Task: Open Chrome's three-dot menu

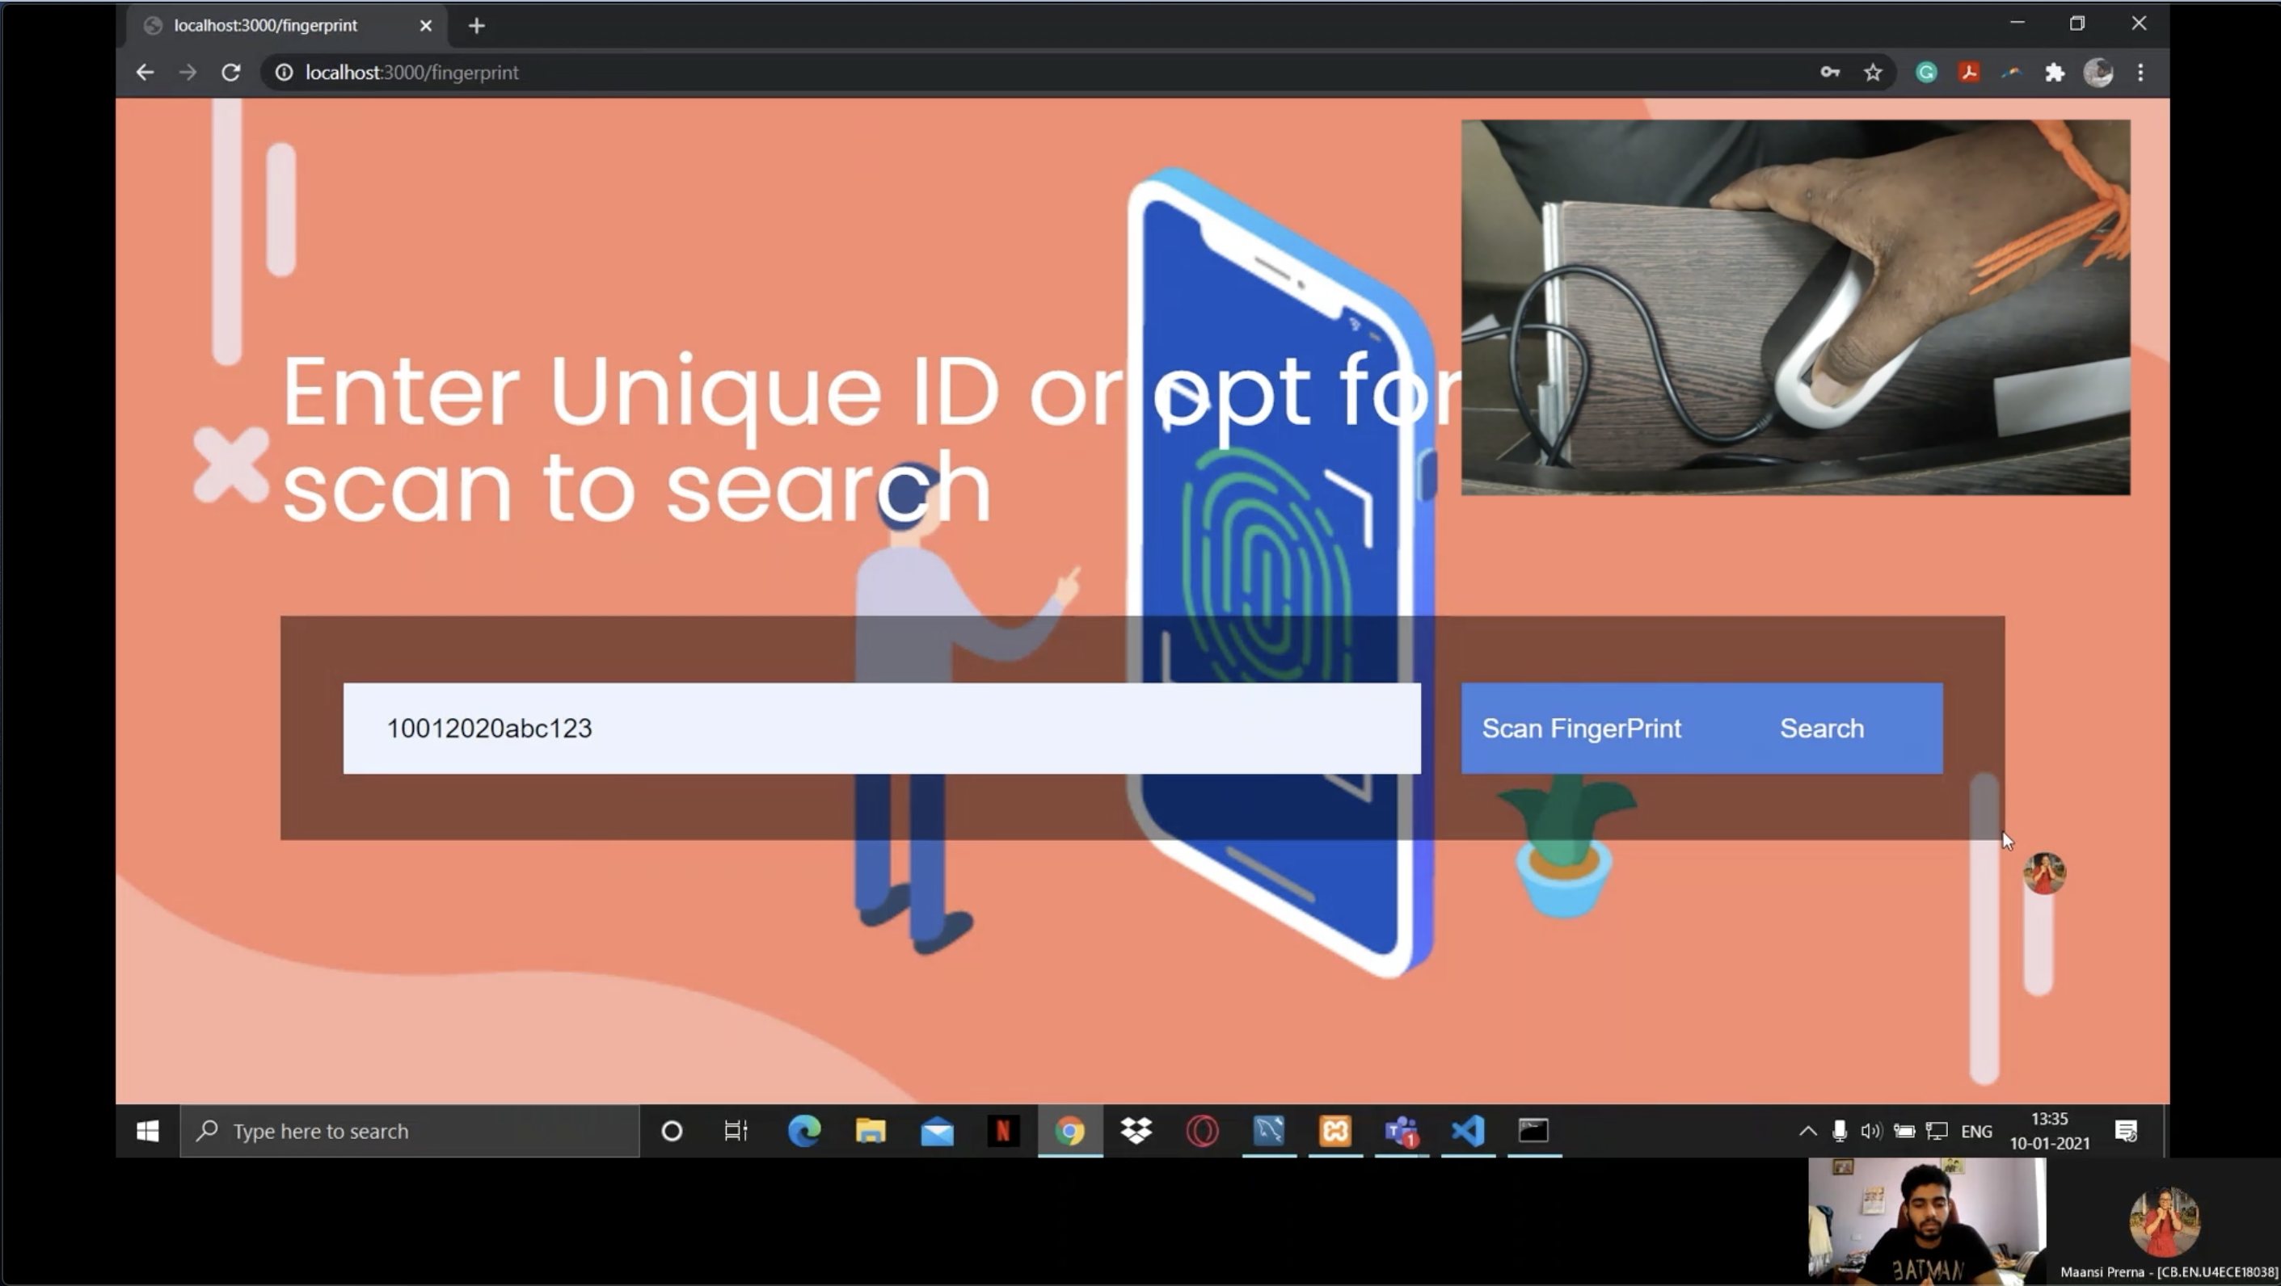Action: pyautogui.click(x=2140, y=73)
